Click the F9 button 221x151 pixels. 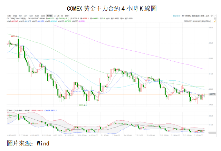[183, 16]
